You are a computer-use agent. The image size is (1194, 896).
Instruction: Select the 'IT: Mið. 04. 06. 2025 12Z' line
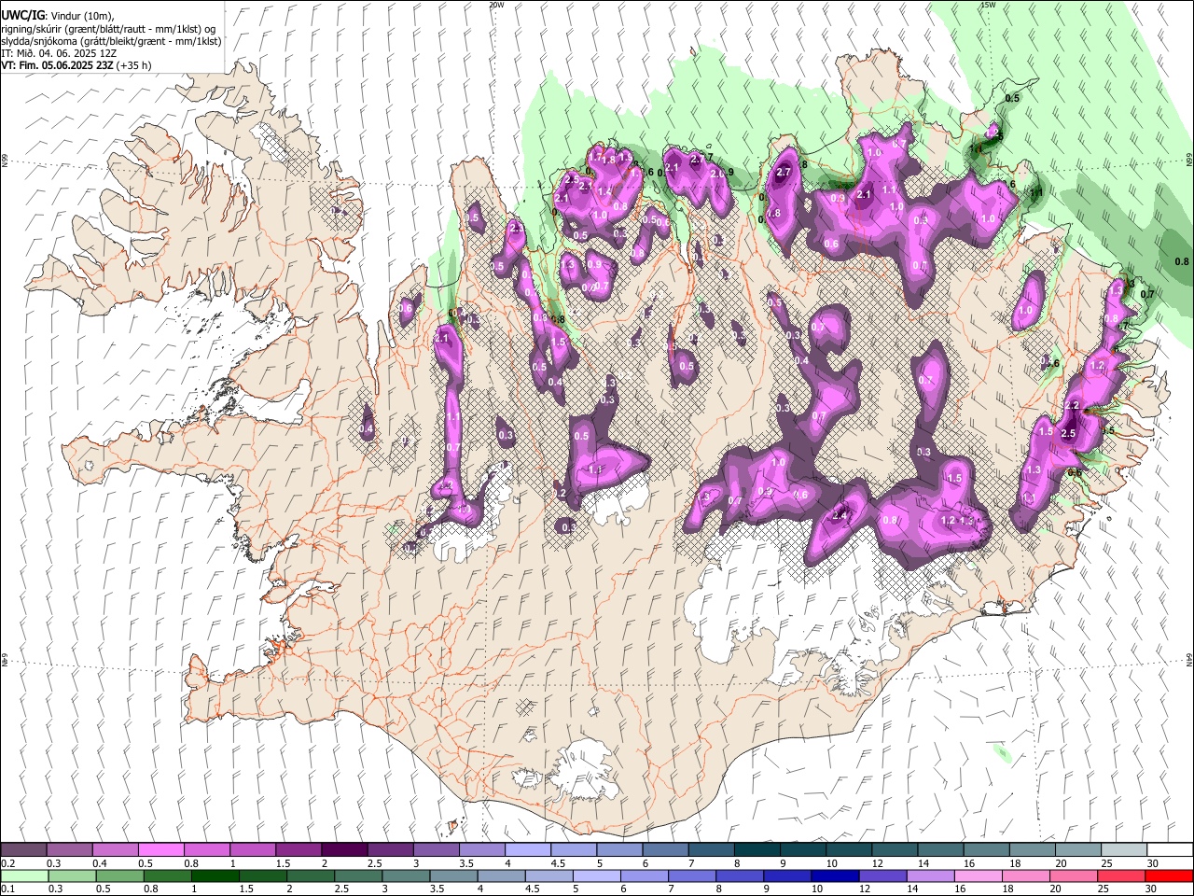(58, 53)
